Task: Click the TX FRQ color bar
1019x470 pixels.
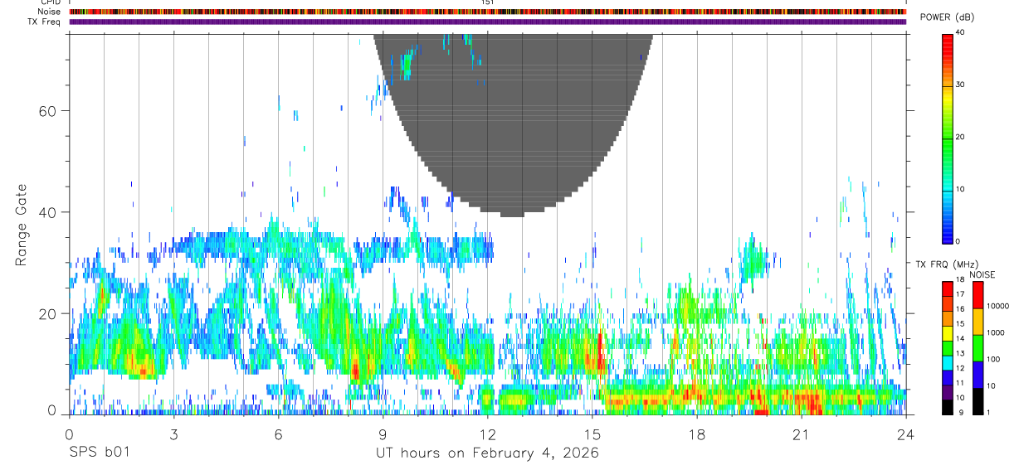Action: click(x=947, y=348)
